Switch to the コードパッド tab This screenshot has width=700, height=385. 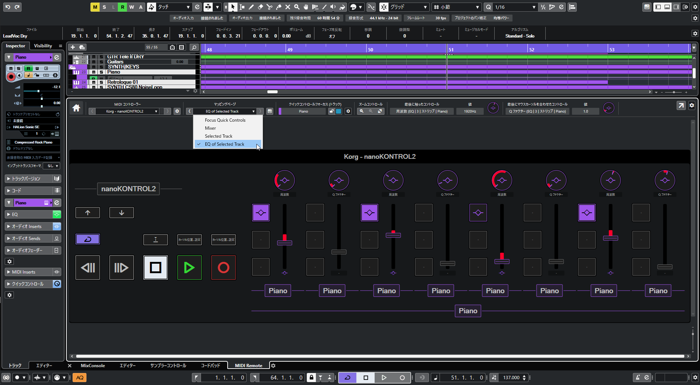coord(210,365)
